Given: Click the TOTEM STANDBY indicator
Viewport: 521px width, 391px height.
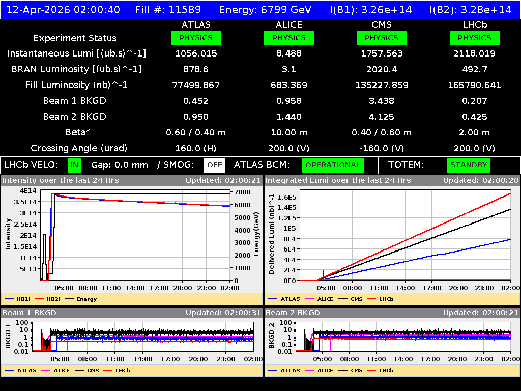Looking at the screenshot, I should (469, 165).
